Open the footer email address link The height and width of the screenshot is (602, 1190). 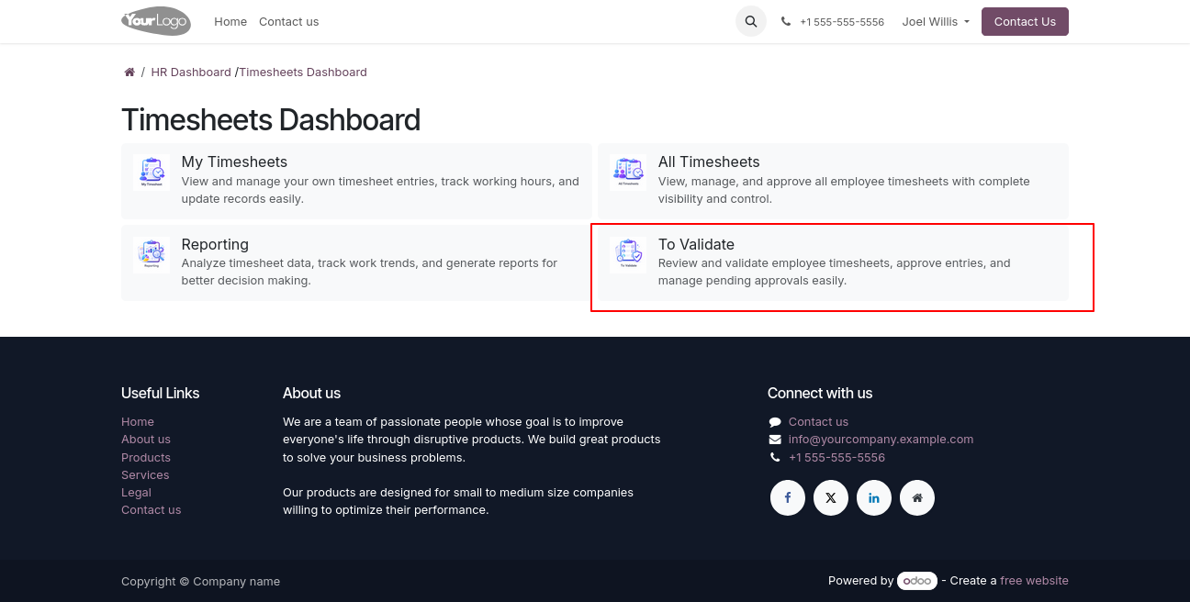(x=881, y=440)
